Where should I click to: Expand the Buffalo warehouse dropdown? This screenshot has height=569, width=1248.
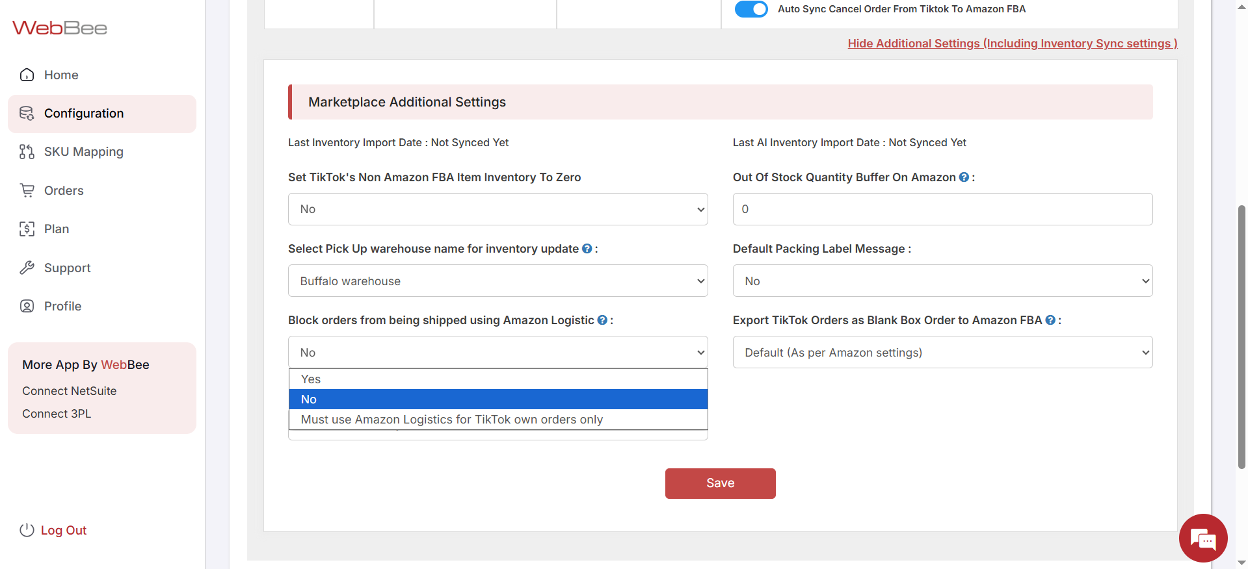pyautogui.click(x=498, y=281)
